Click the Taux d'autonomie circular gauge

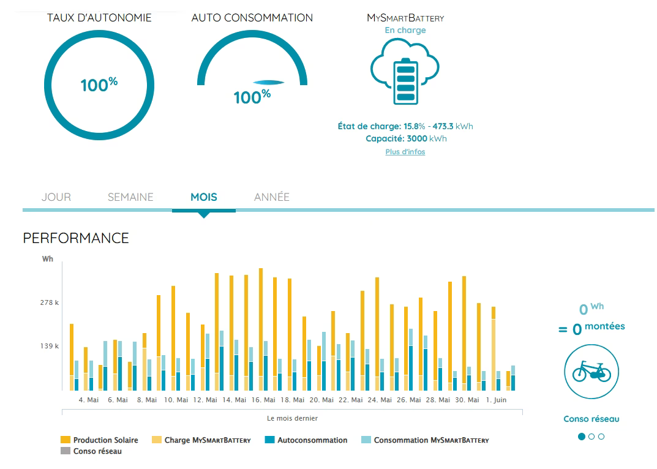coord(99,86)
